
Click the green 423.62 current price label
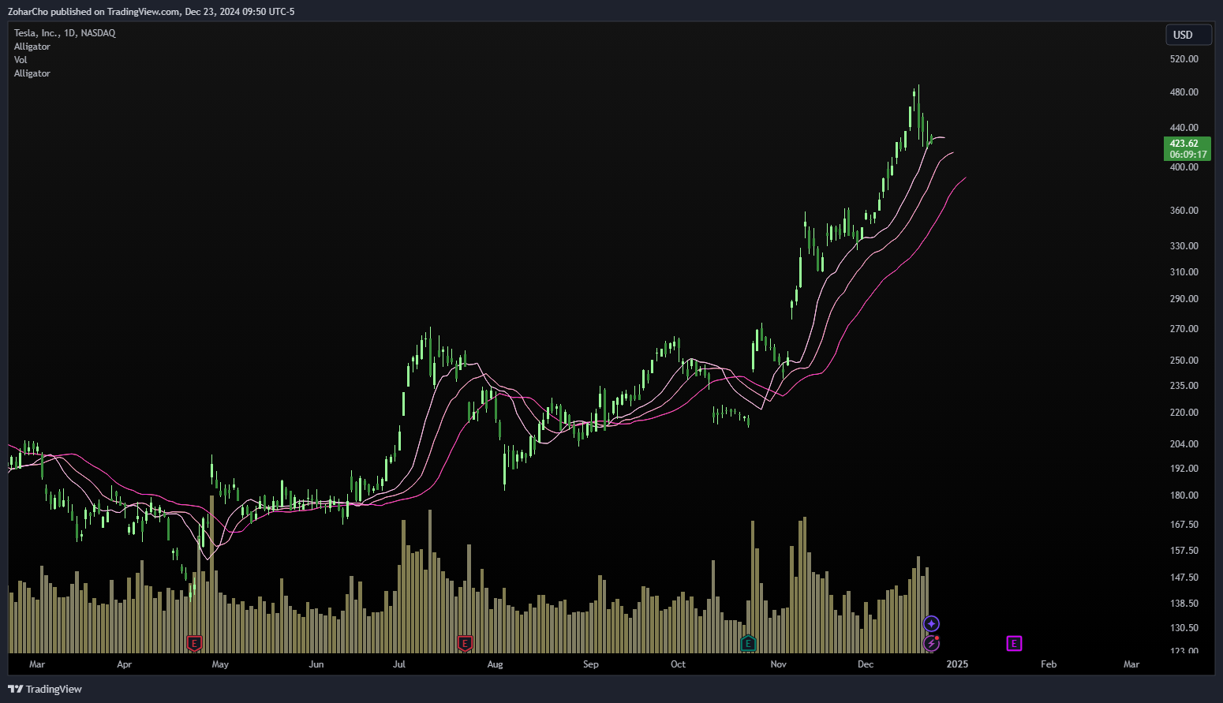click(x=1187, y=148)
